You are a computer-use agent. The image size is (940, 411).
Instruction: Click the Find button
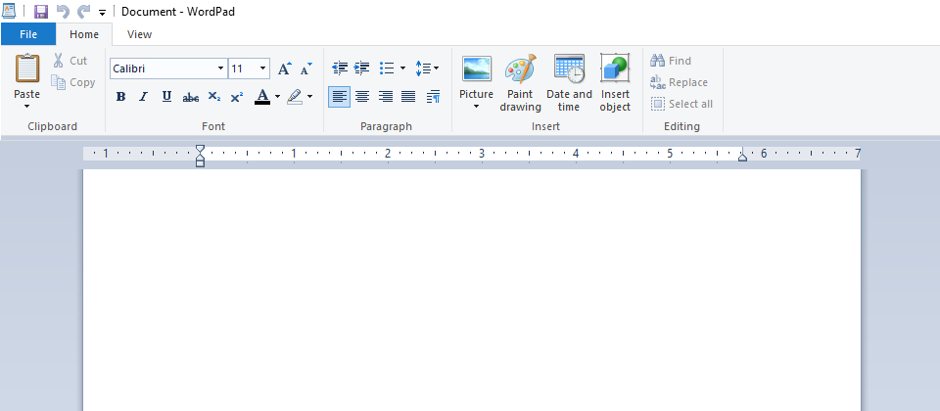(671, 61)
